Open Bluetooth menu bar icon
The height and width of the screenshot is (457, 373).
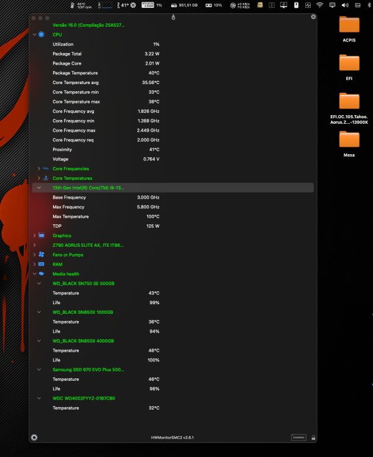pos(369,5)
